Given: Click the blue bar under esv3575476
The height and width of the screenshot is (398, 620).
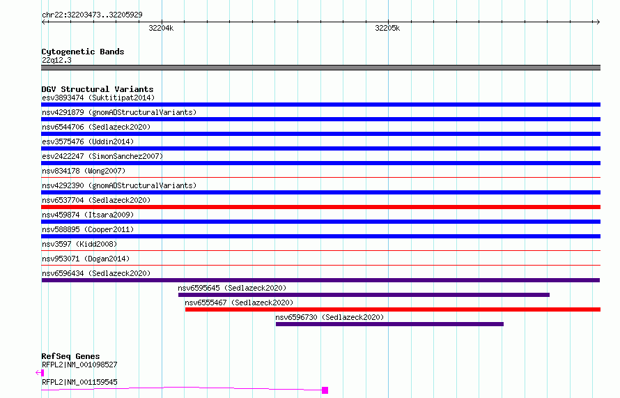Looking at the screenshot, I should point(320,148).
